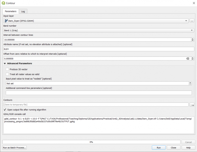Click the Attribute name ELEV field

(x=98, y=49)
